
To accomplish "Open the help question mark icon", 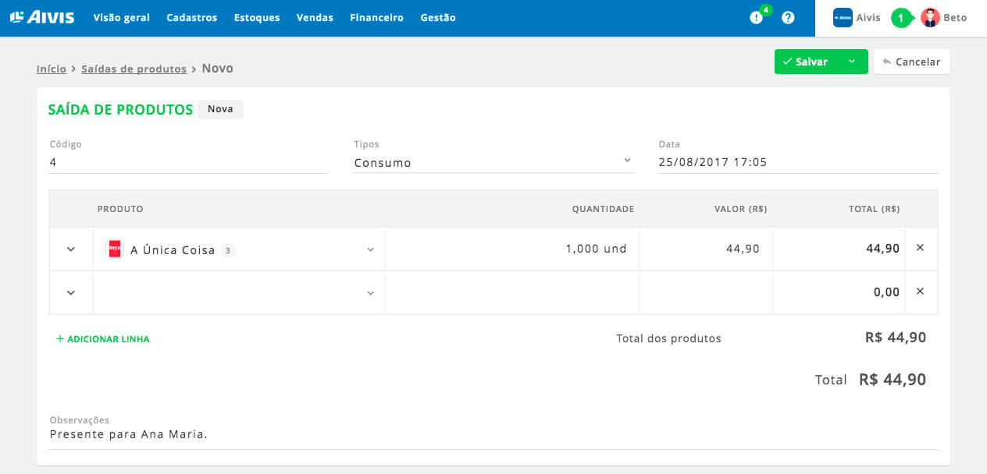I will (788, 17).
